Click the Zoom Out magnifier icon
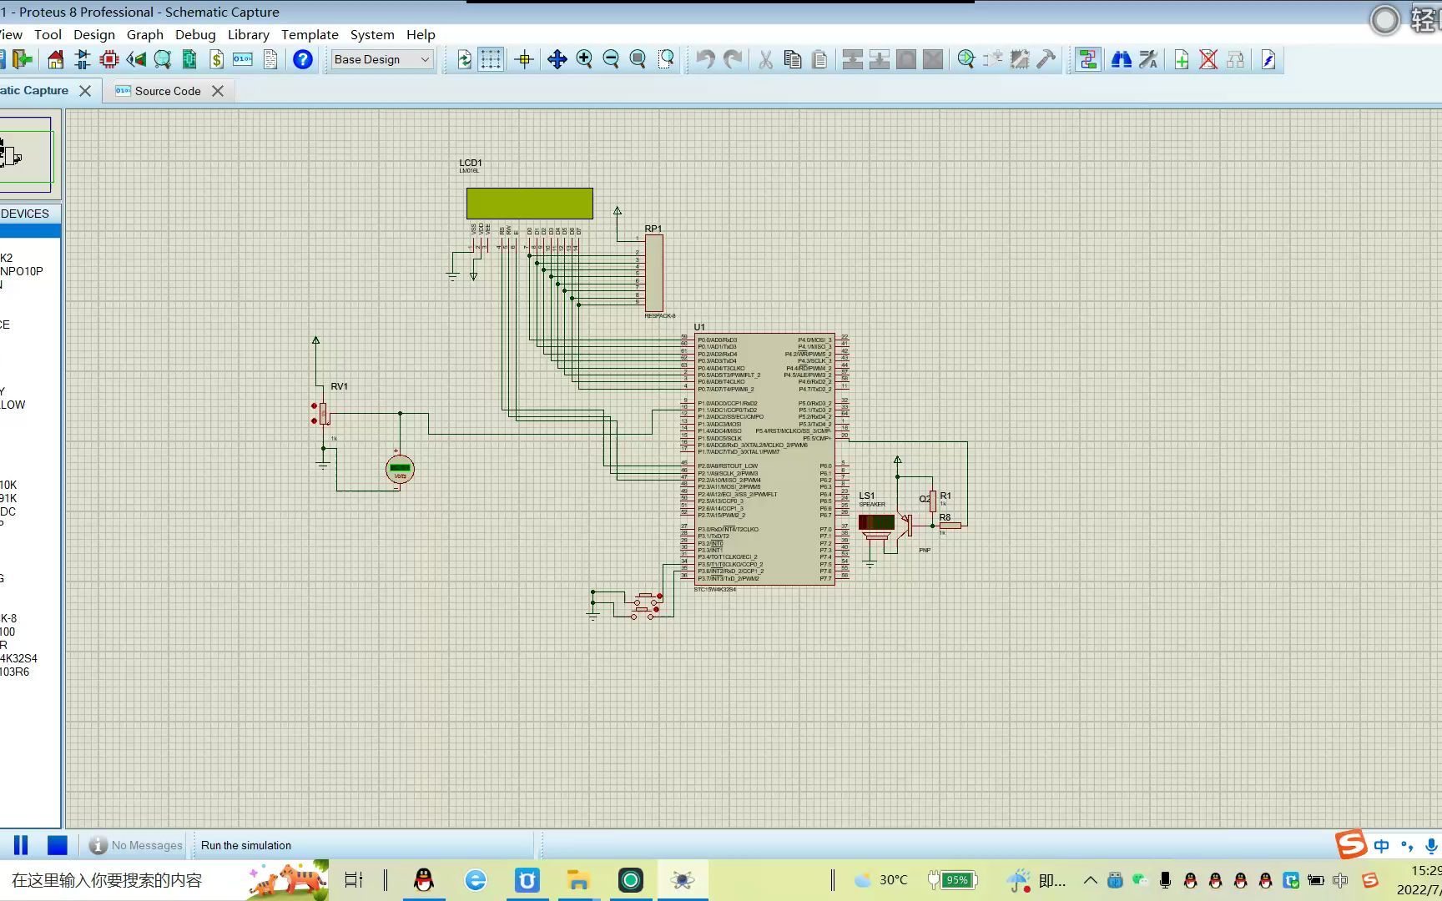Viewport: 1442px width, 901px height. coord(611,59)
